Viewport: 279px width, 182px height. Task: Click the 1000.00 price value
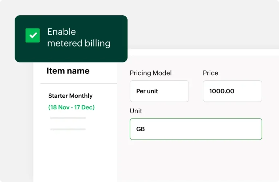click(x=222, y=91)
